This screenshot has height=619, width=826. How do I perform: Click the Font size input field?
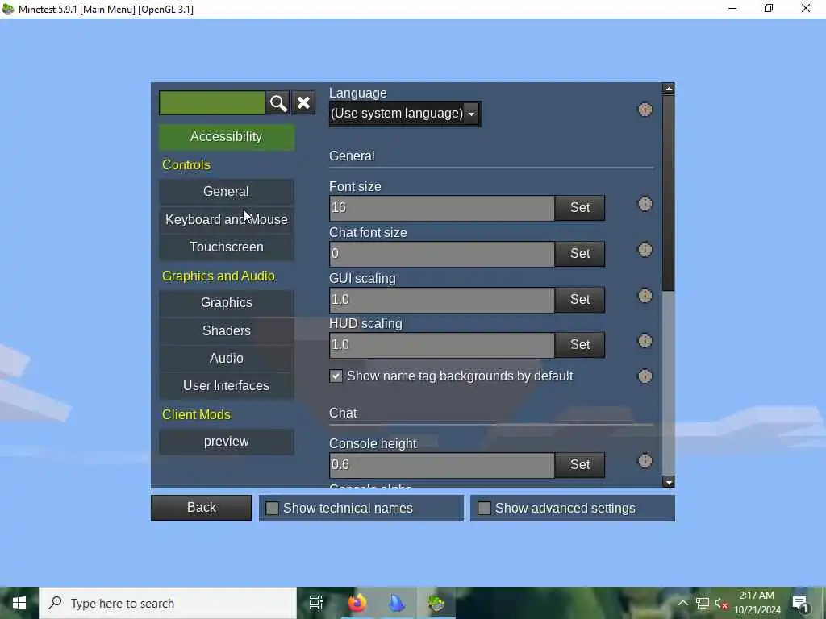(x=441, y=207)
